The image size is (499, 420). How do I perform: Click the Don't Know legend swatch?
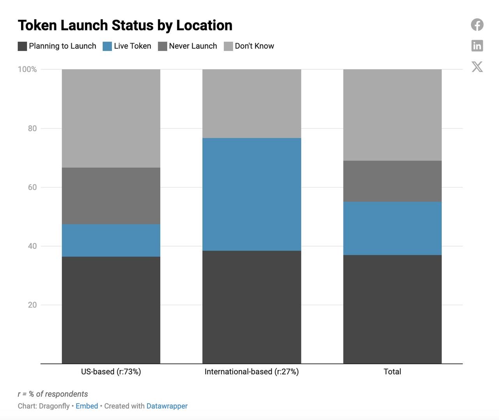(228, 46)
